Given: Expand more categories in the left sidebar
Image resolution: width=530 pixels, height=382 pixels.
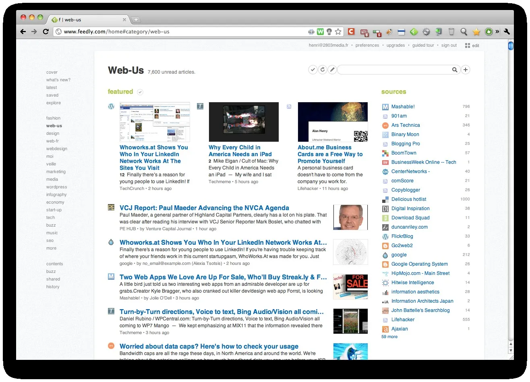Looking at the screenshot, I should pos(51,248).
